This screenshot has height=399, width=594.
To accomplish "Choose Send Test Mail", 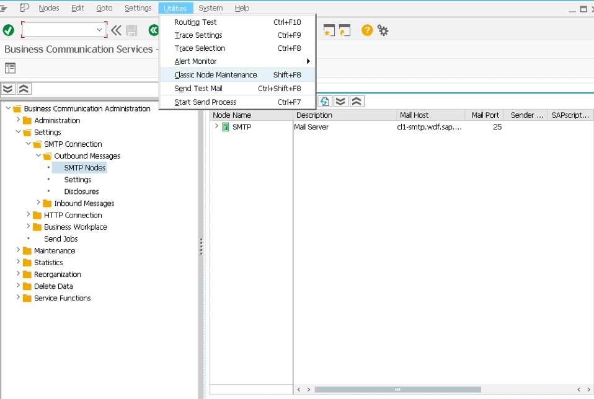I will click(237, 89).
